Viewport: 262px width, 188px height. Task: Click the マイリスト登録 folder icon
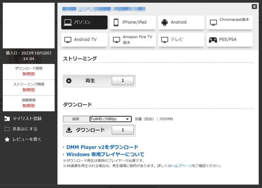pyautogui.click(x=7, y=118)
